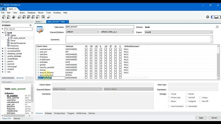Expand the connectmysql schema node
Viewport: 221px width, 124px height.
[x=3, y=48]
